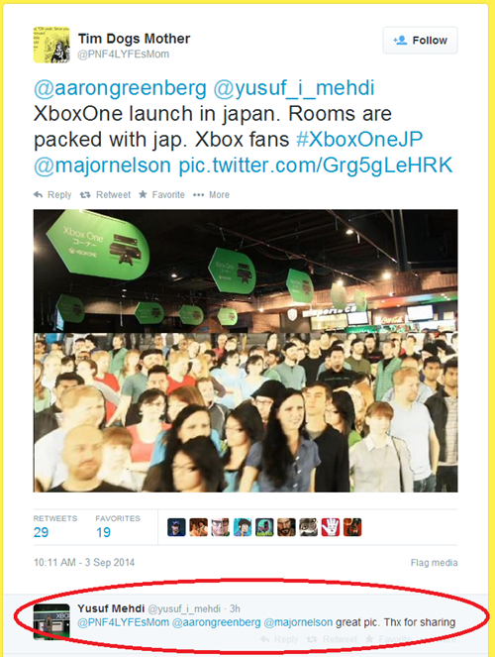This screenshot has width=495, height=657.
Task: Open the #XboxOneJP hashtag
Action: 359,140
